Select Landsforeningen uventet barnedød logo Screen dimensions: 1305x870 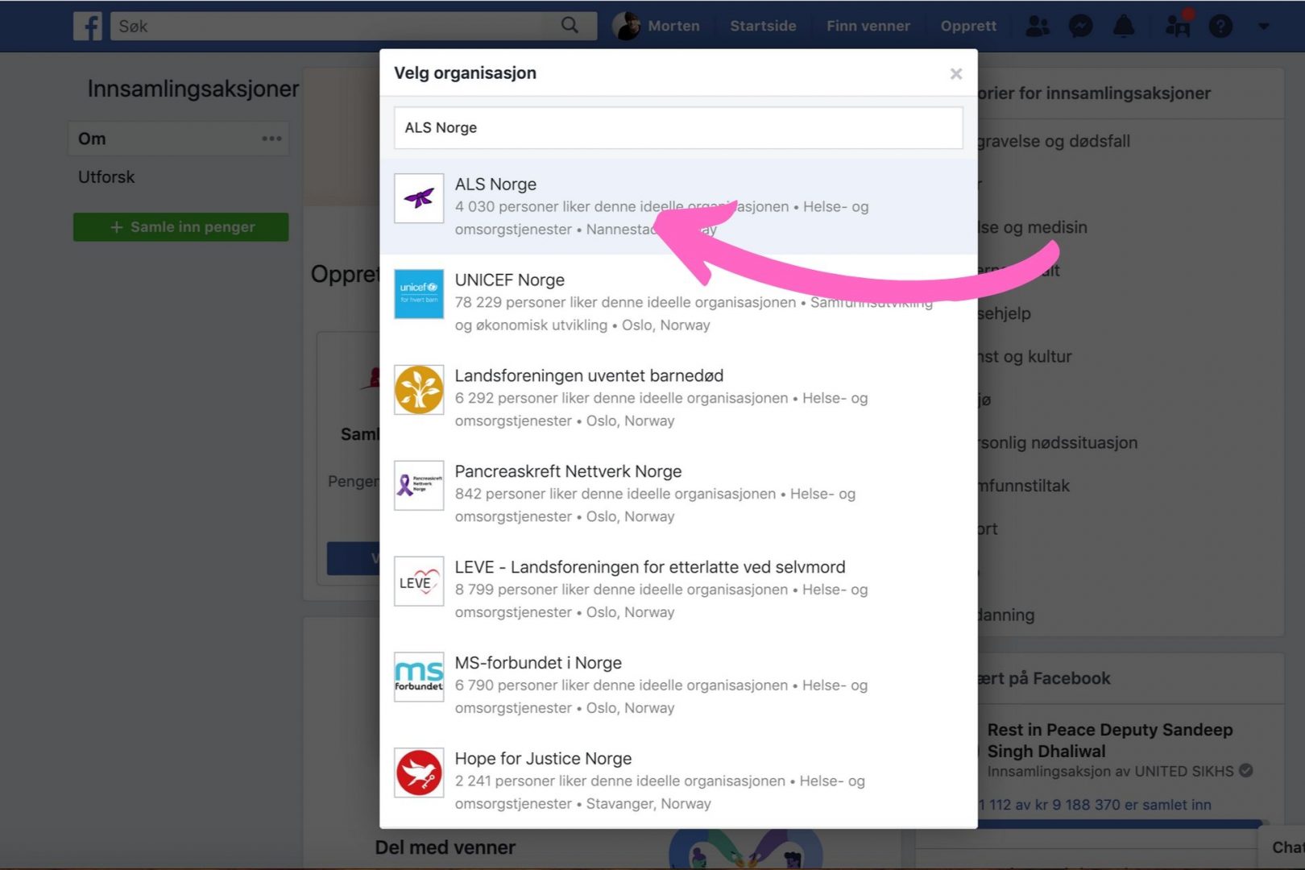[x=419, y=390]
